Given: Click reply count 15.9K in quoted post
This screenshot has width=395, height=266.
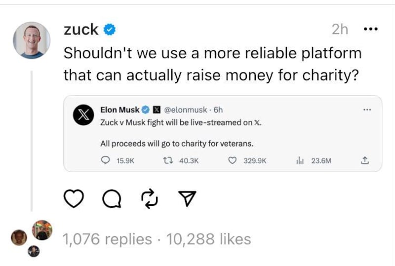Looking at the screenshot, I should click(117, 160).
